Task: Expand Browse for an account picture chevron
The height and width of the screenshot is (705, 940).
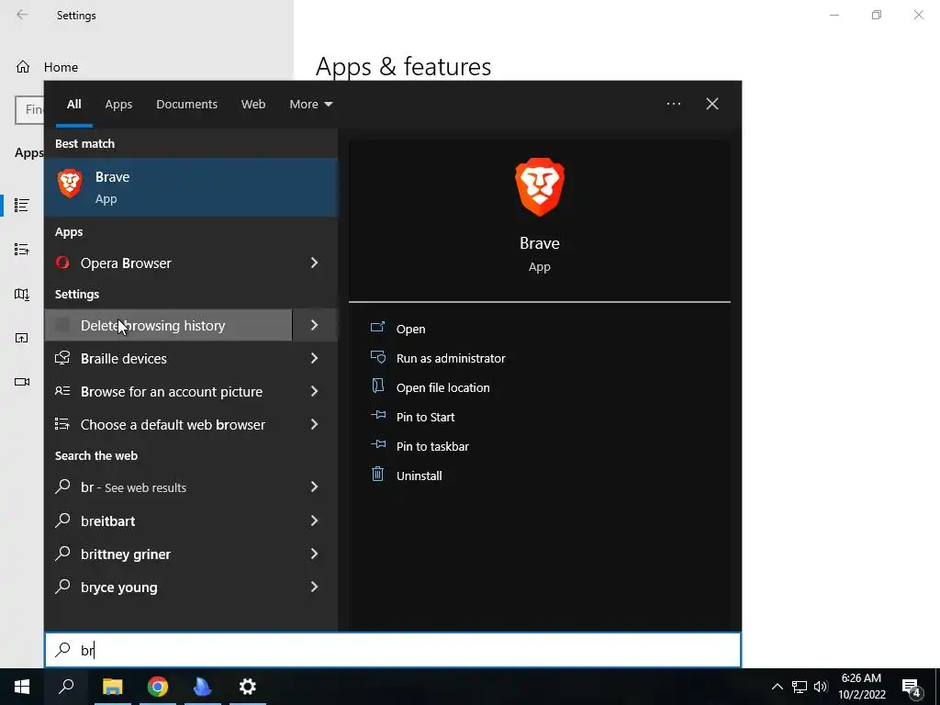Action: click(314, 391)
